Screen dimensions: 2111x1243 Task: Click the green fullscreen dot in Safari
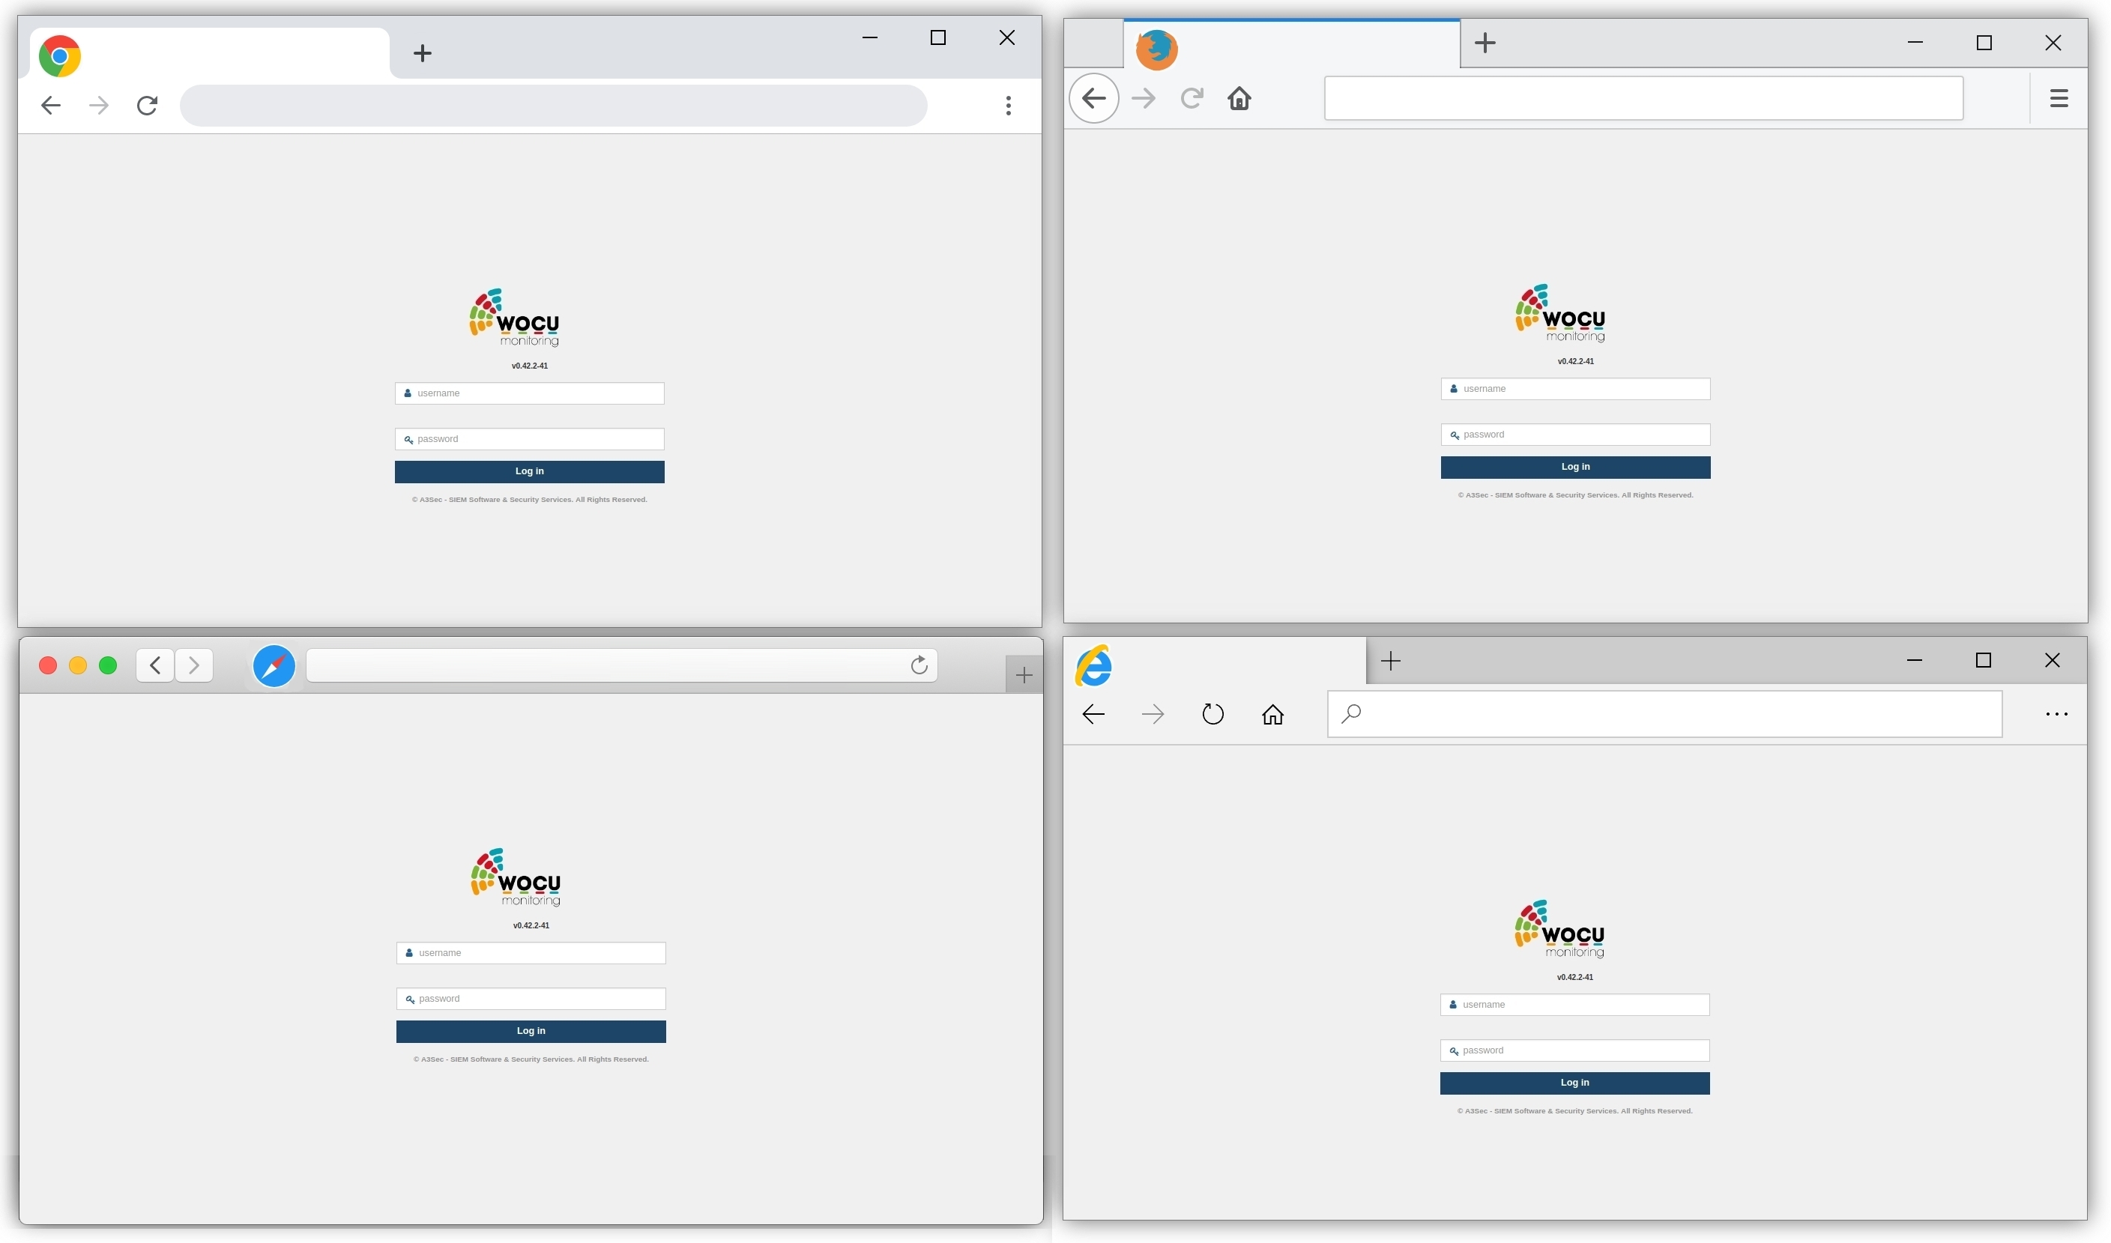point(108,666)
